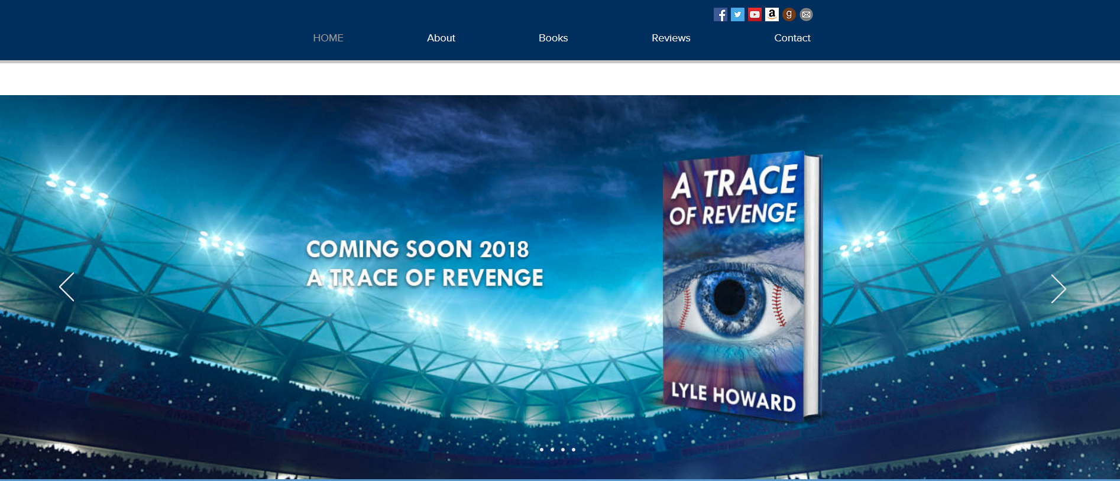Click the email envelope icon
The width and height of the screenshot is (1120, 481).
(806, 15)
